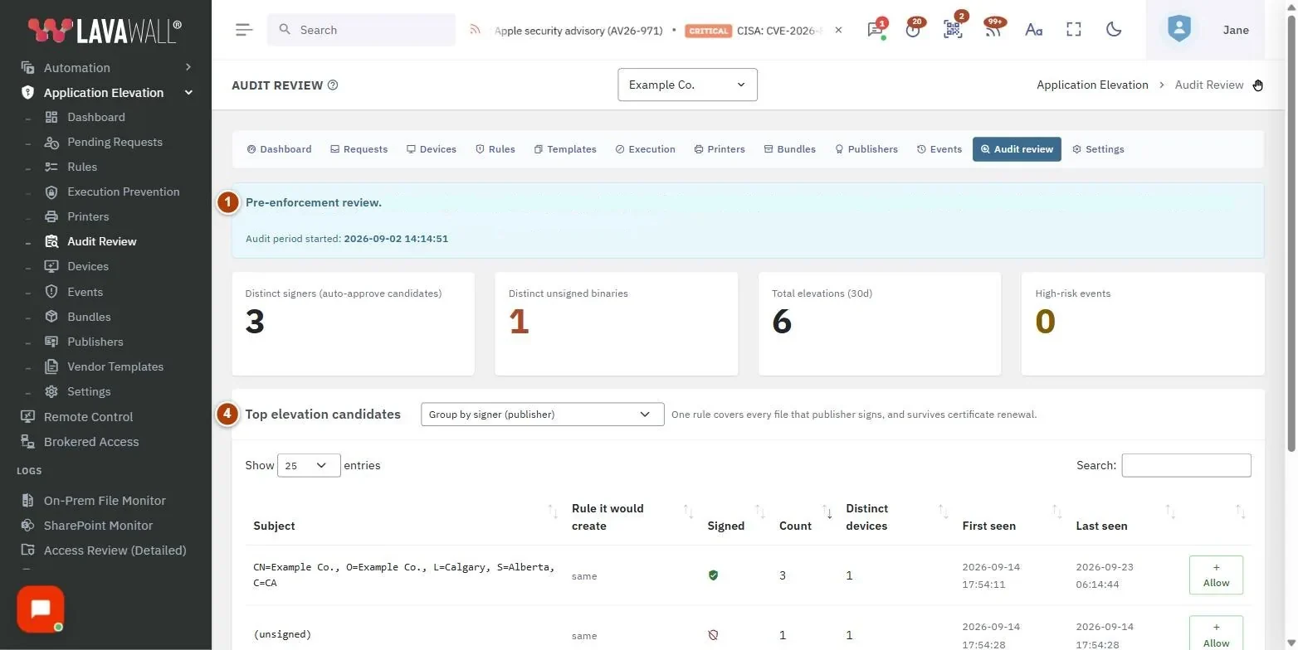Screen dimensions: 1298x650
Task: Collapse the Application Elevation sidebar section
Action: tap(105, 93)
